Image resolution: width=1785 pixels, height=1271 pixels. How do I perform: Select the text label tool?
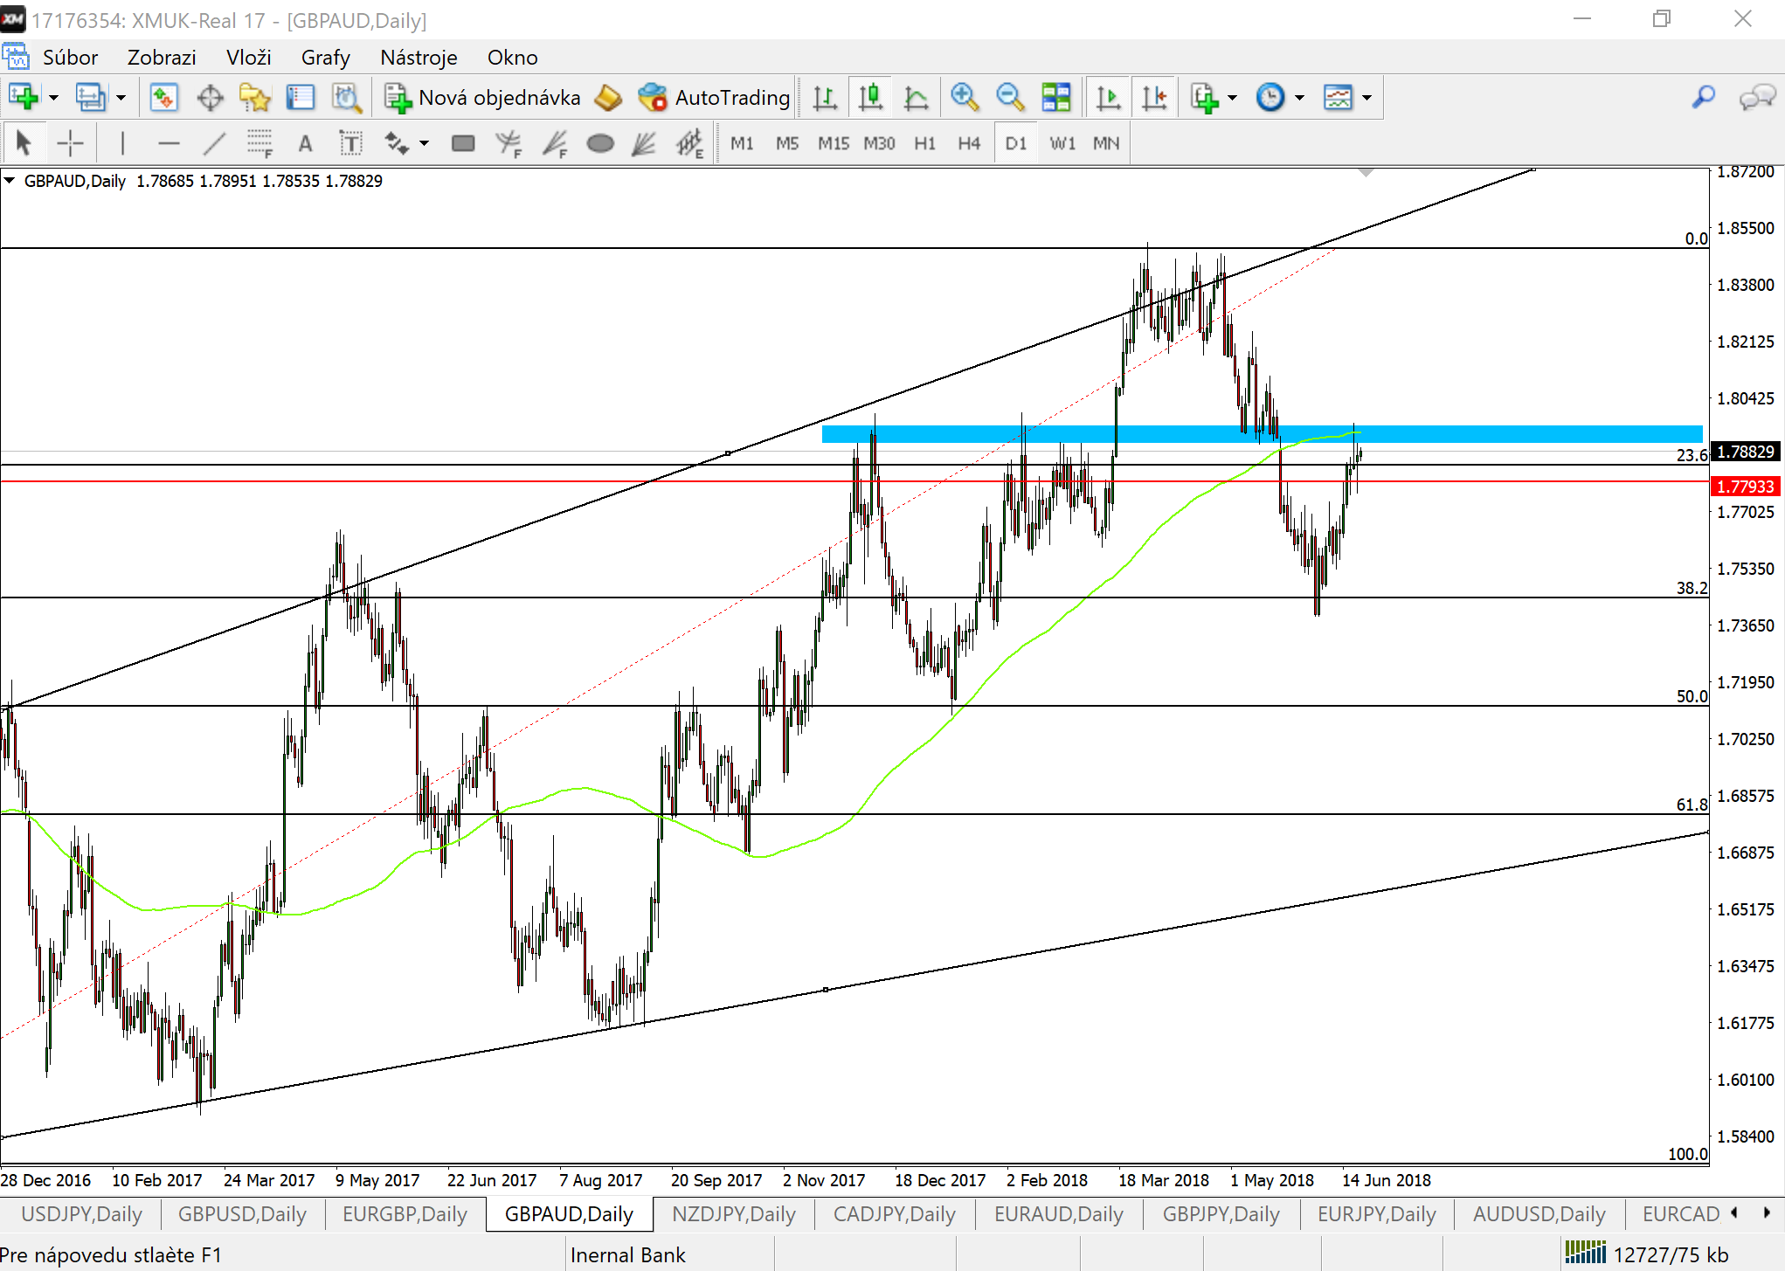350,142
